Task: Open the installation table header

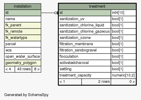Action: [23, 7]
